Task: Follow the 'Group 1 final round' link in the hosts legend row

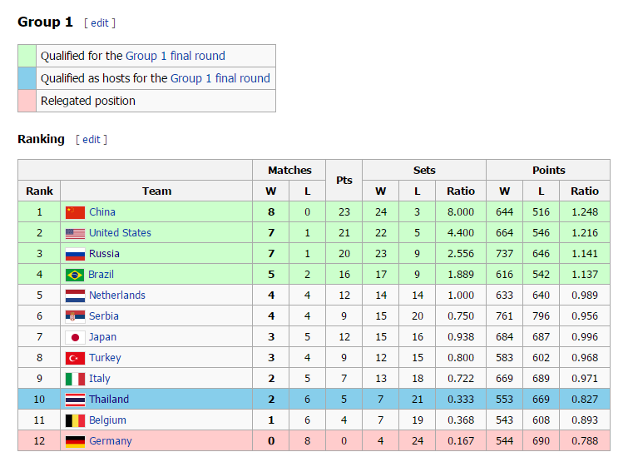Action: click(x=220, y=78)
